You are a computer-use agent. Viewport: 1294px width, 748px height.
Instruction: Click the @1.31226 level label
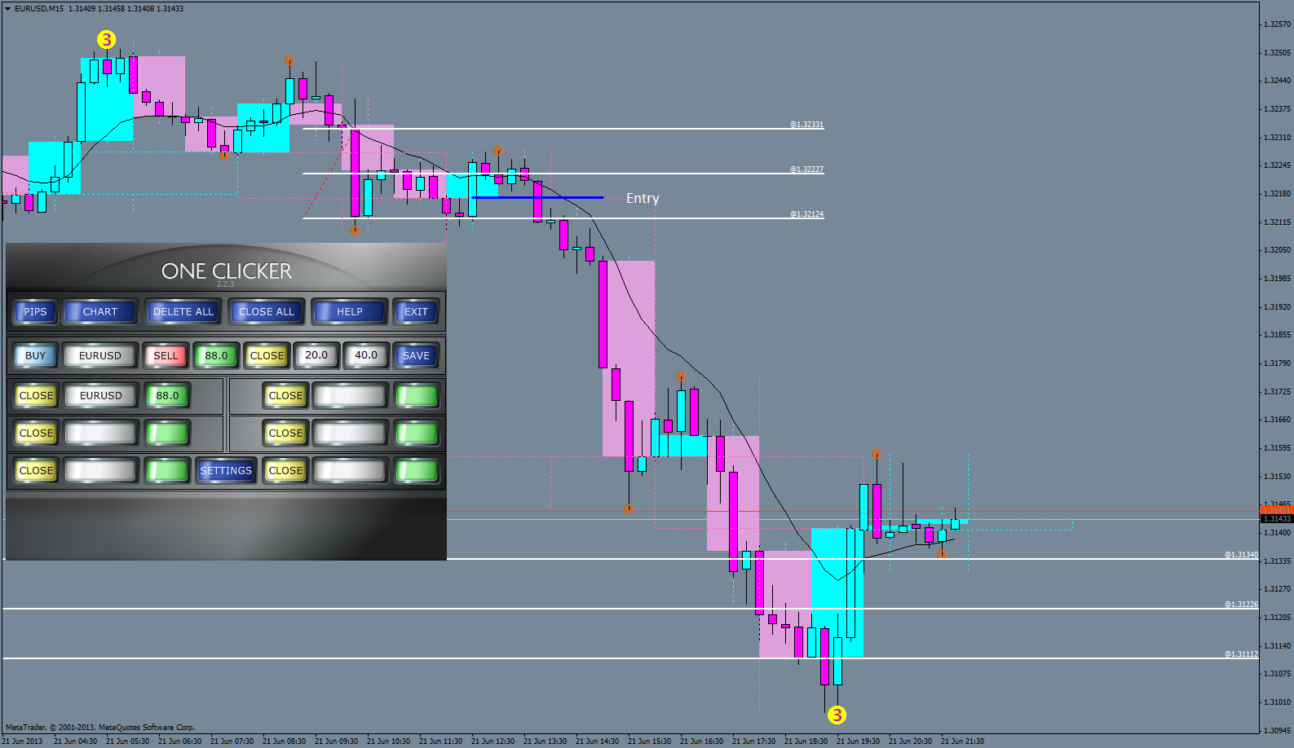(x=1241, y=605)
